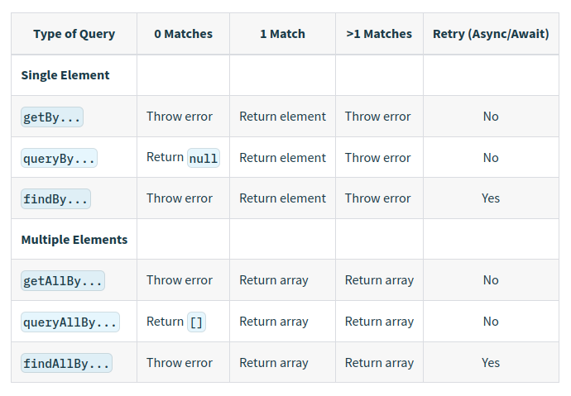Click the Yes cell in findBy row

pyautogui.click(x=491, y=198)
